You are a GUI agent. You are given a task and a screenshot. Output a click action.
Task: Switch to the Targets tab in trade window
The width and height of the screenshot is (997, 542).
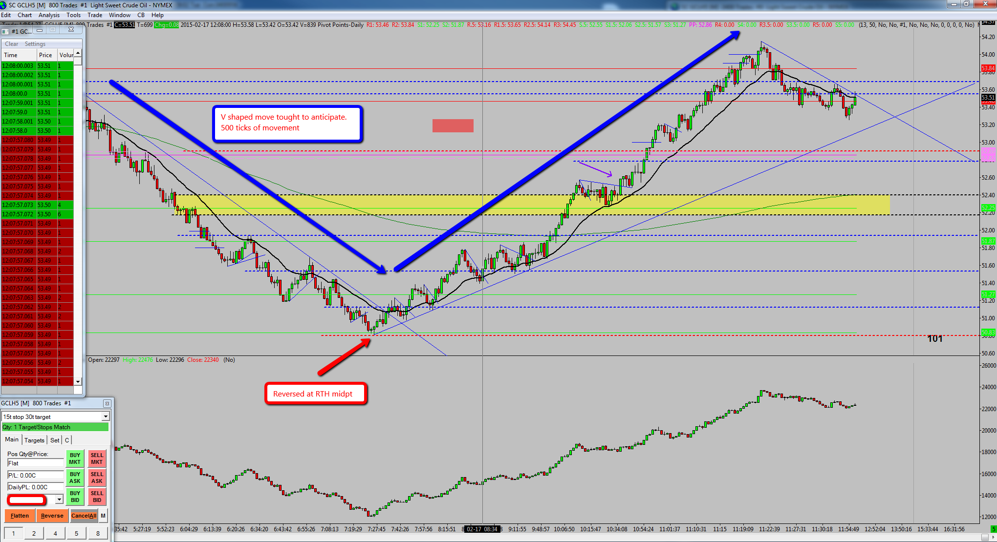[x=34, y=440]
